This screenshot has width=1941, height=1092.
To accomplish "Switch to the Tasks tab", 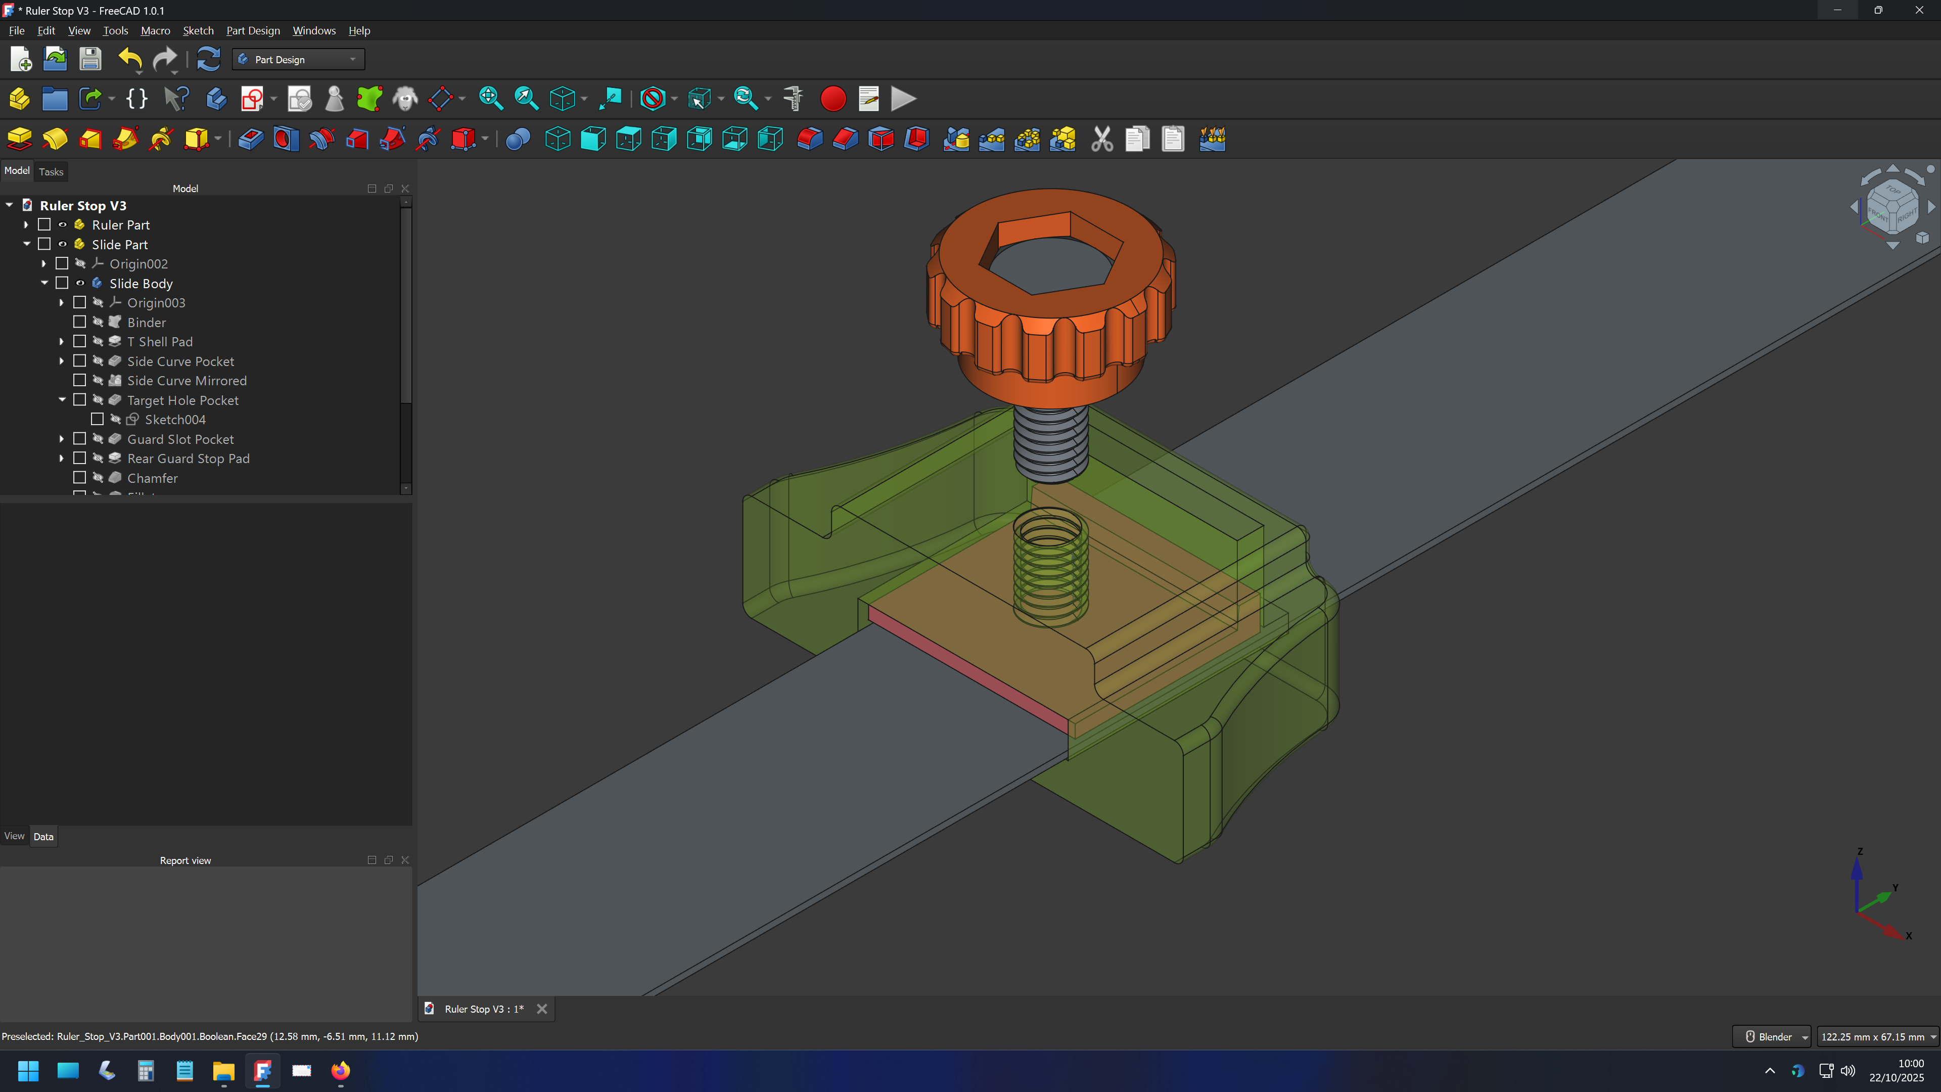I will (x=51, y=172).
